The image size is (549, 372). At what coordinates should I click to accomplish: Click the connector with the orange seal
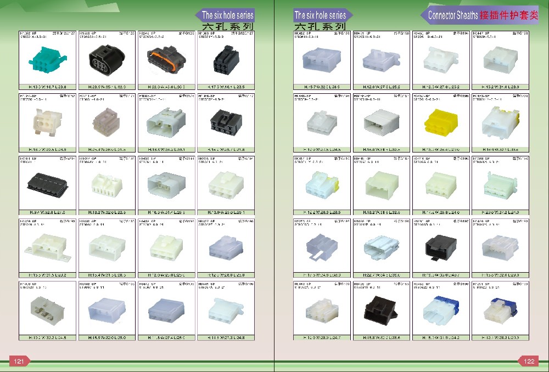(x=166, y=60)
